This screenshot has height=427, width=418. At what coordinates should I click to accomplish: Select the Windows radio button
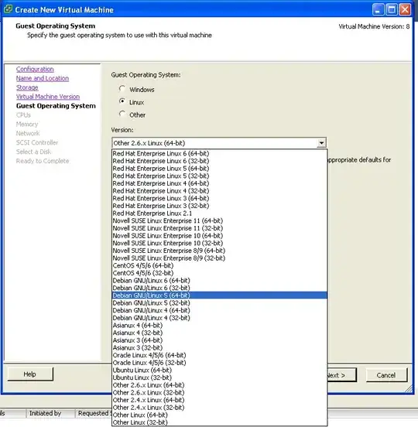[122, 89]
